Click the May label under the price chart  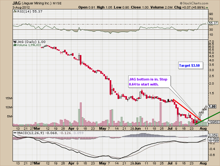(x=103, y=128)
